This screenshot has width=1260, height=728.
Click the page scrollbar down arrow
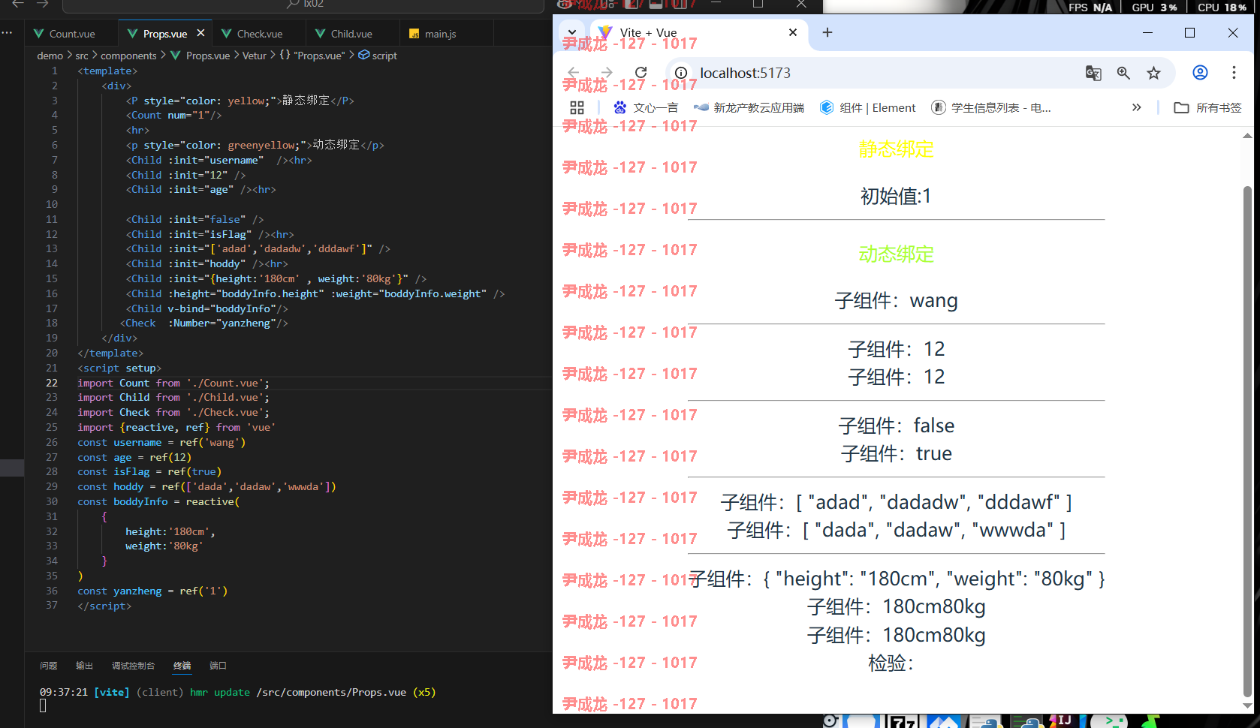pos(1247,705)
